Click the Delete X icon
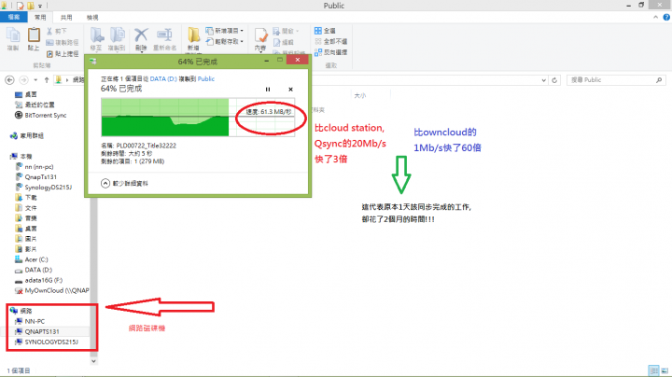The height and width of the screenshot is (377, 672). 141,35
